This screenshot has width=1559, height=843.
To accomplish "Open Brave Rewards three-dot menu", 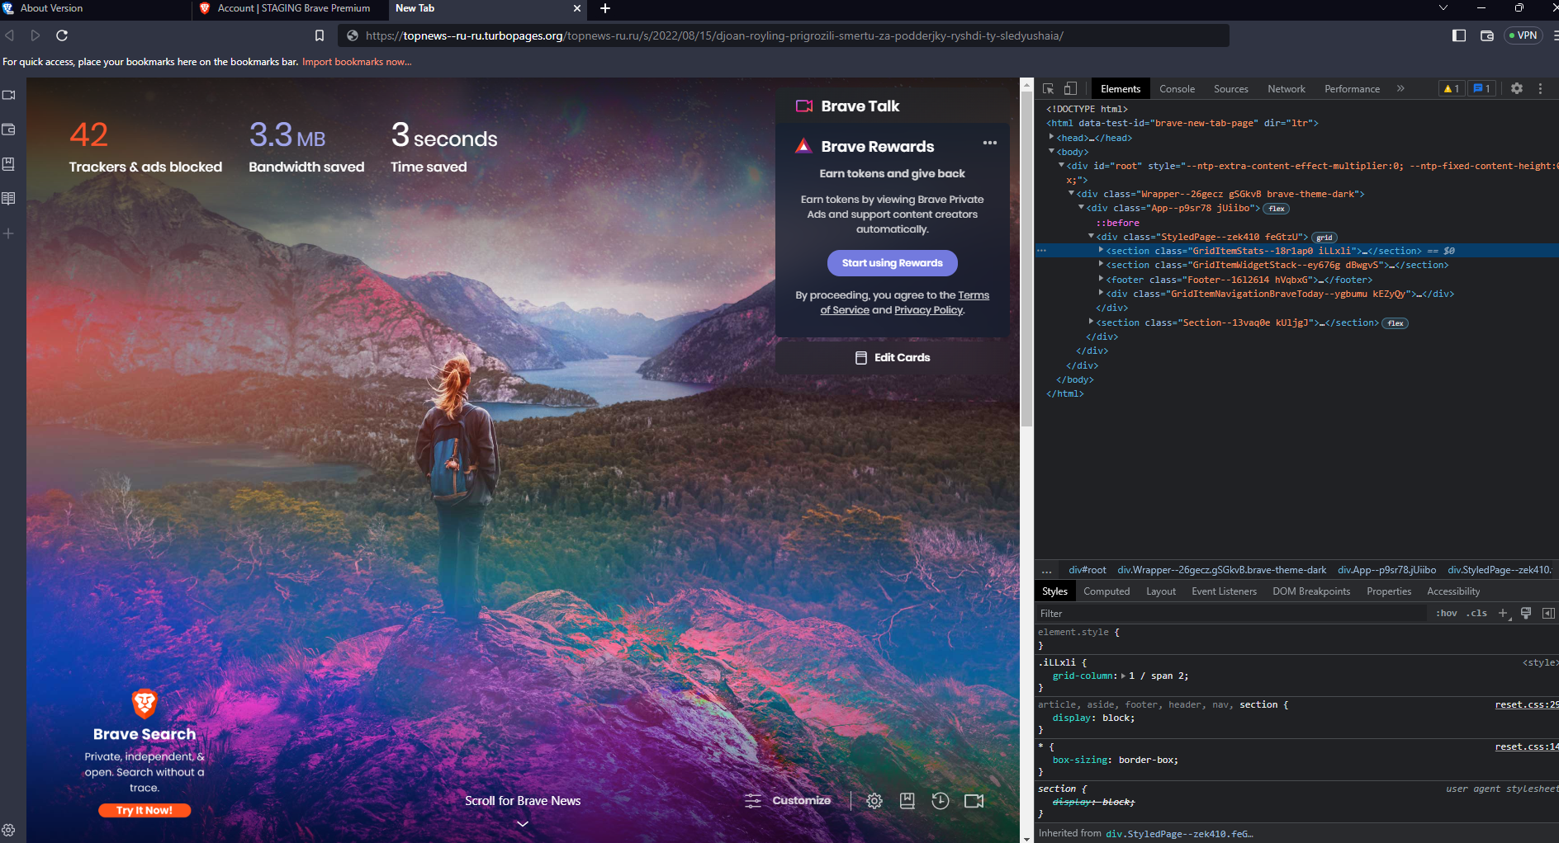I will [x=990, y=143].
